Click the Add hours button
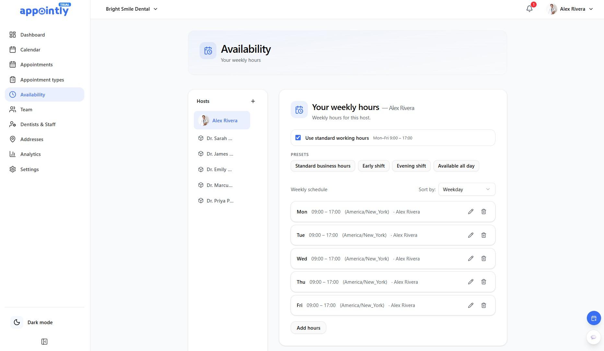Screen dimensions: 604x351 click(308, 328)
